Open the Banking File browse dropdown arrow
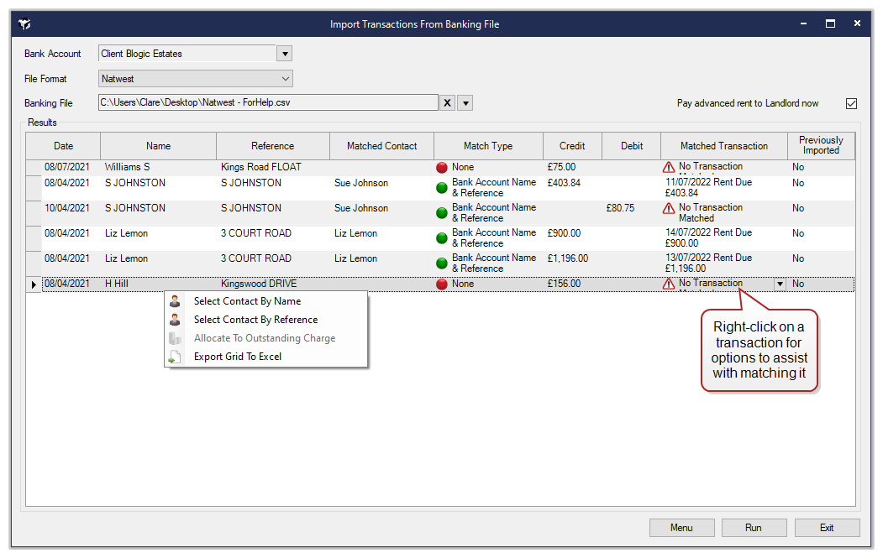 465,102
